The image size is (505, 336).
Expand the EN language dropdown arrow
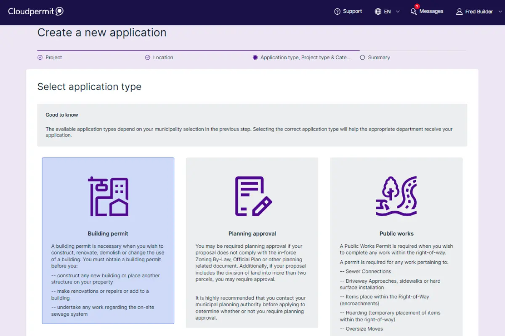click(x=398, y=12)
